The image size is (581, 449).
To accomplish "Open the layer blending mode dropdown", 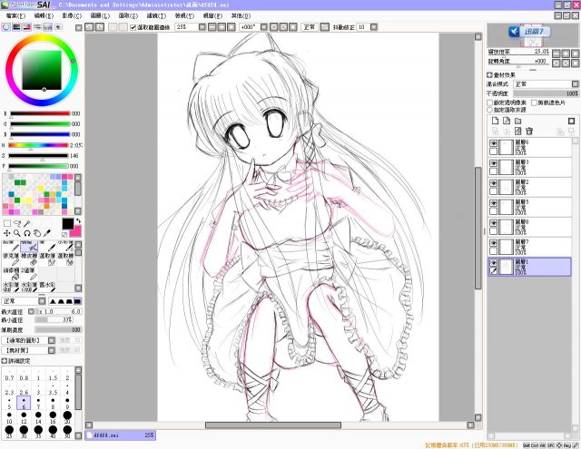I will pyautogui.click(x=575, y=84).
